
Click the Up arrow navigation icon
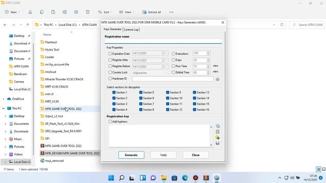tap(28, 25)
